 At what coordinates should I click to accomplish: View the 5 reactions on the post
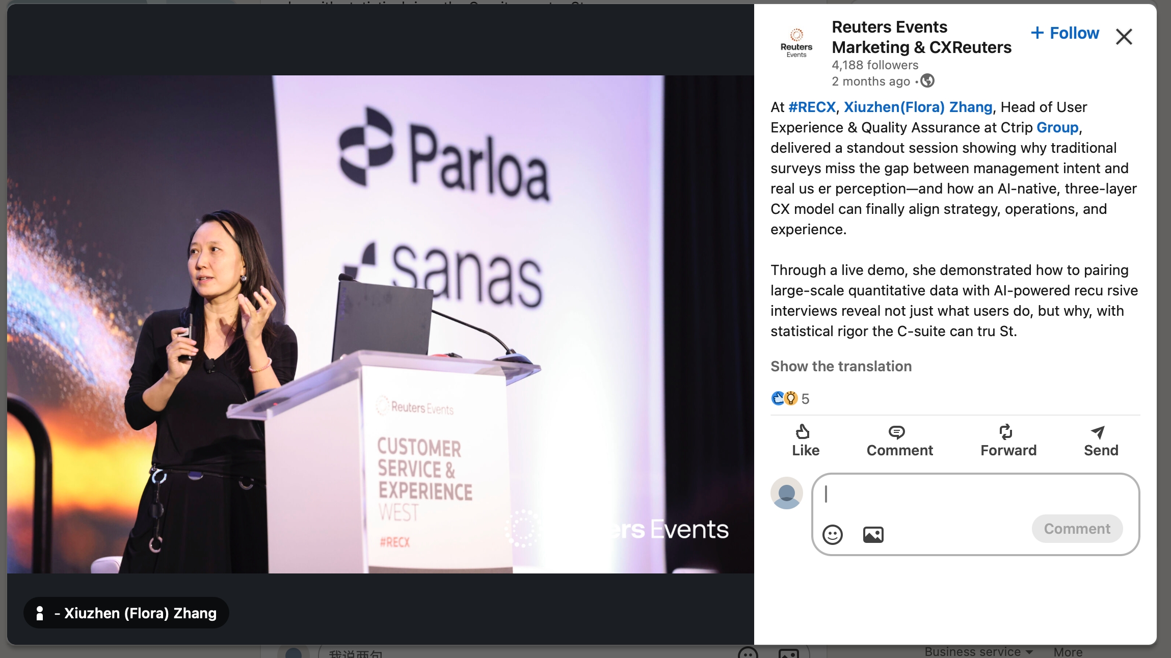[x=790, y=398]
